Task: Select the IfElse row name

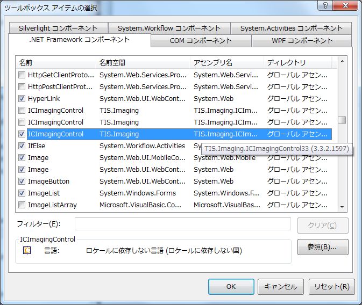Action: pyautogui.click(x=37, y=146)
